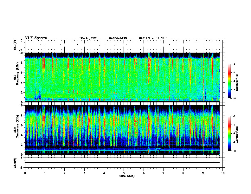This screenshot has width=251, height=194.
Task: Click the ch.2 colorbar log(PSD) label
Action: (x=237, y=134)
